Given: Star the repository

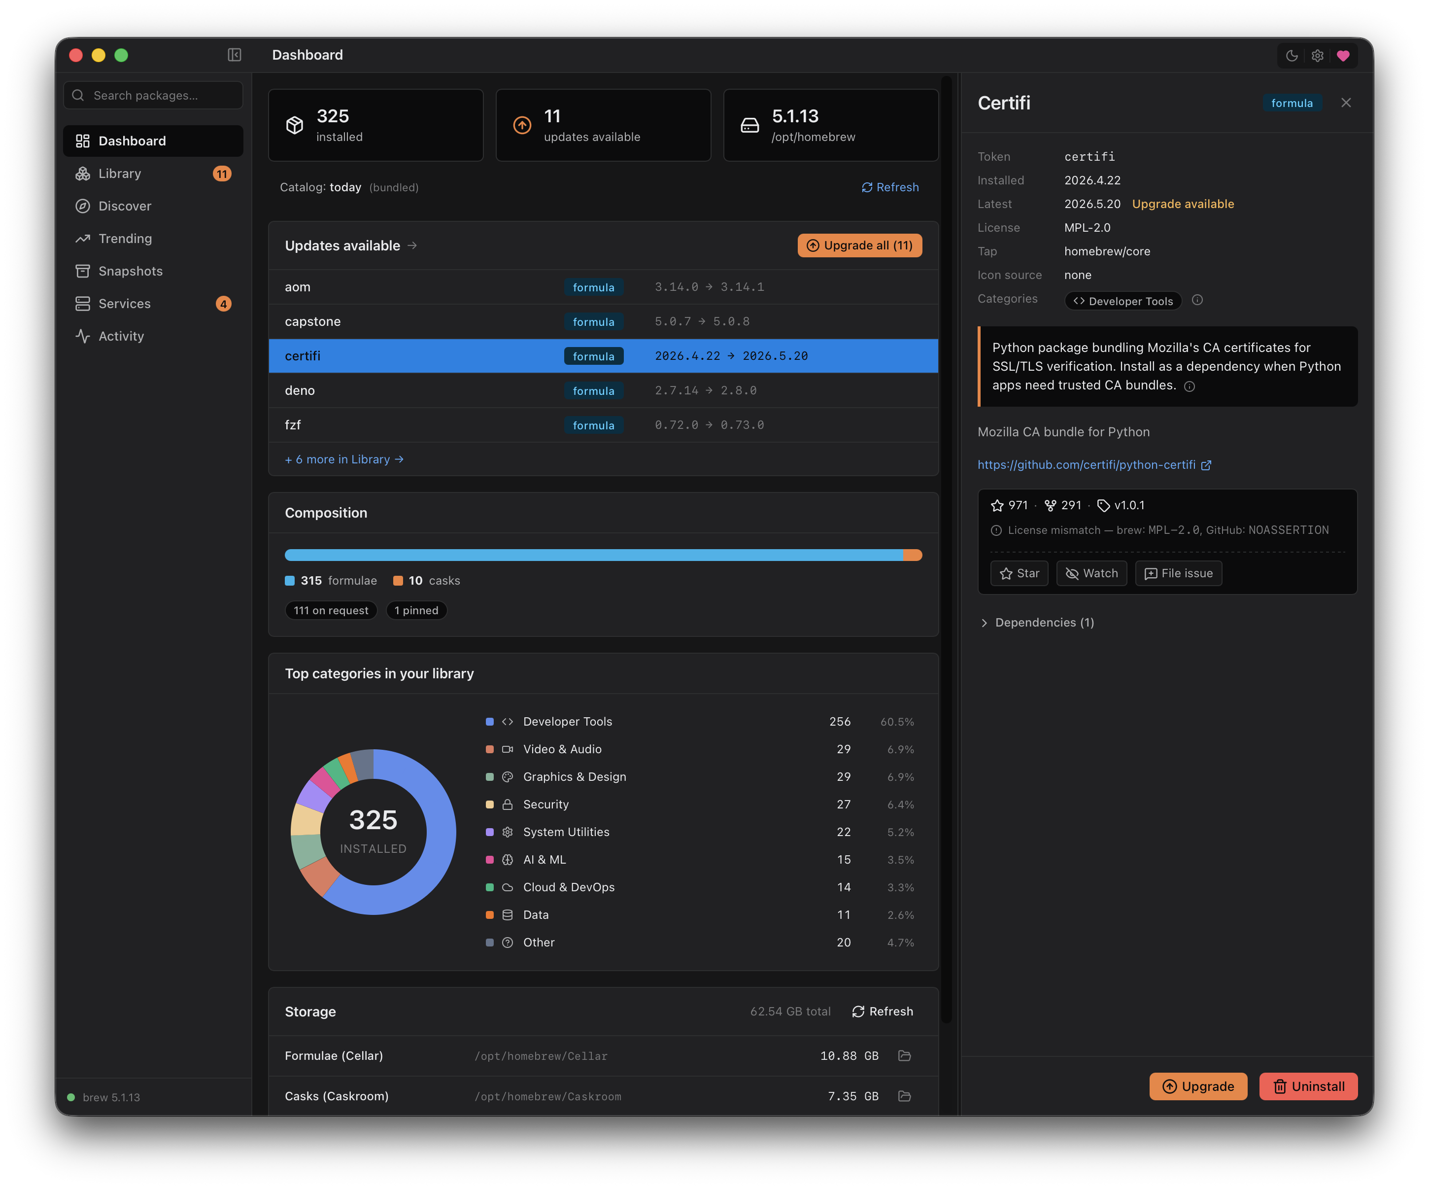Looking at the screenshot, I should 1020,573.
